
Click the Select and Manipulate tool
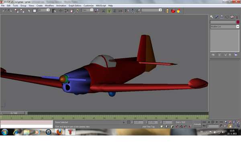78,11
